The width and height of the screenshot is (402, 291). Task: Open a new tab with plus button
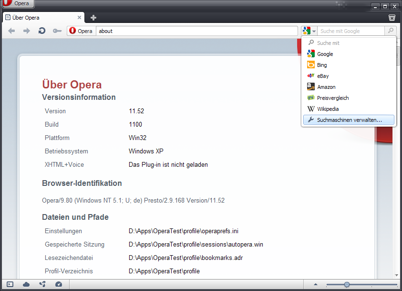coord(93,18)
